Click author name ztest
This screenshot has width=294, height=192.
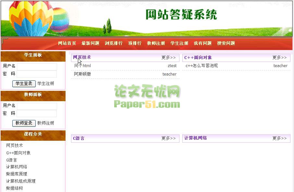[x=172, y=66]
